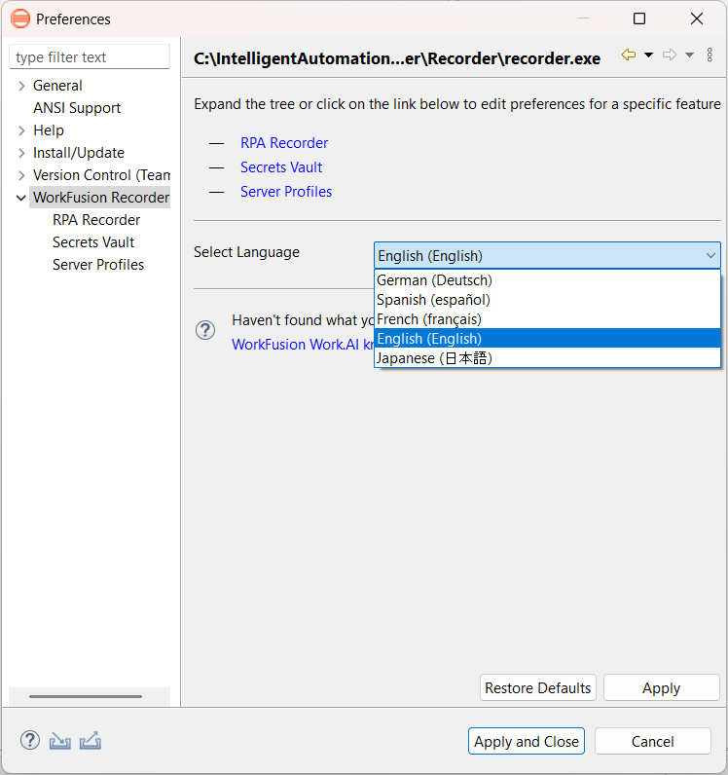Viewport: 728px width, 775px height.
Task: Expand the Install/Update tree node
Action: click(21, 153)
